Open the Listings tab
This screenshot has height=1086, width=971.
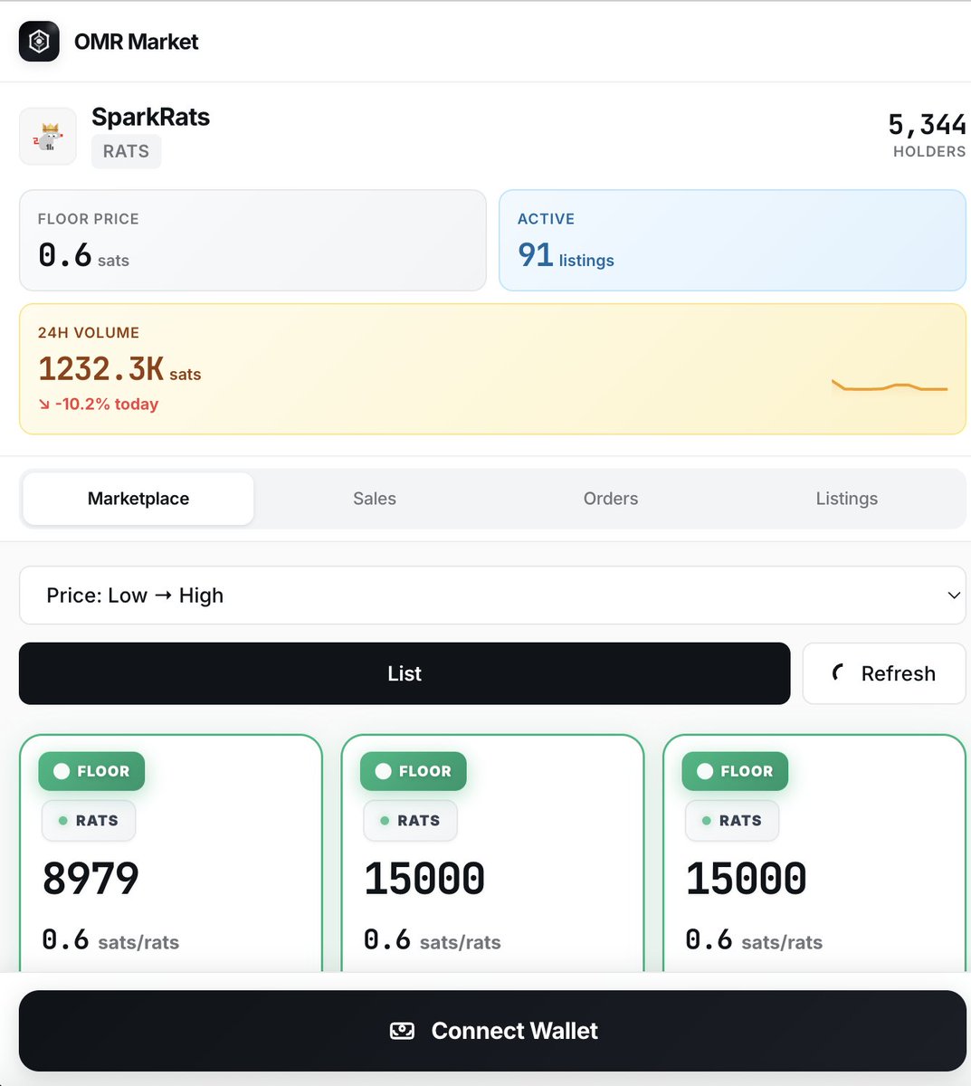[x=847, y=499]
